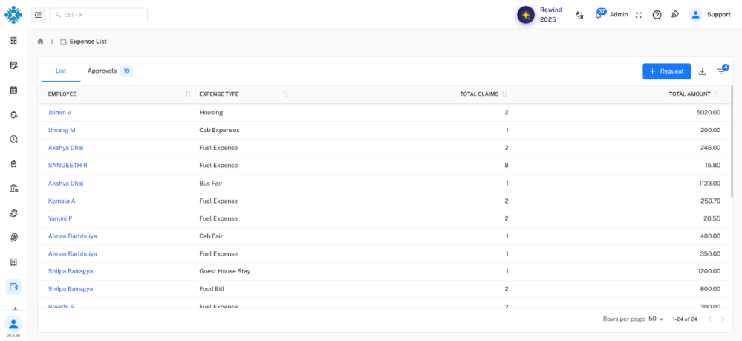Select the 15.80 amount cell
The height and width of the screenshot is (341, 742).
pyautogui.click(x=712, y=165)
